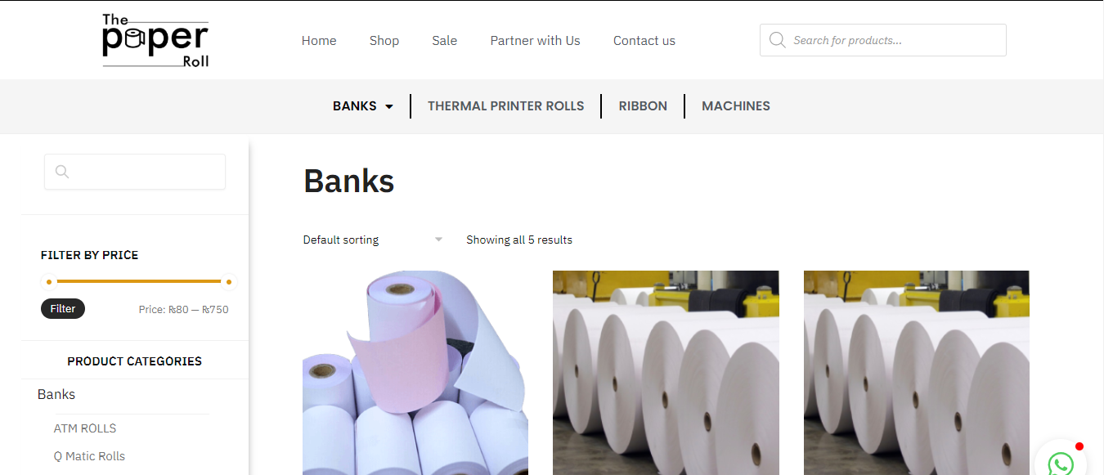This screenshot has height=475, width=1104.
Task: Click the minimum price slider handle
Action: coord(49,282)
